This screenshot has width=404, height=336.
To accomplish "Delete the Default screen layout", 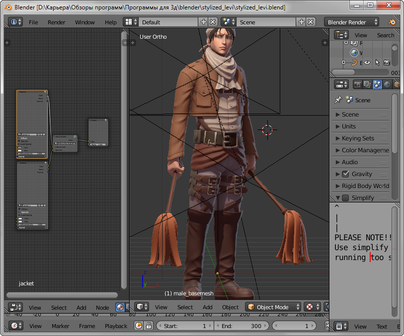I will [x=213, y=22].
